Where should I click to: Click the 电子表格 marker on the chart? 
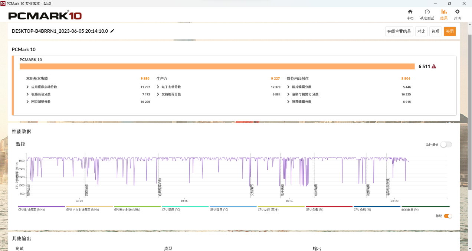tap(282, 190)
